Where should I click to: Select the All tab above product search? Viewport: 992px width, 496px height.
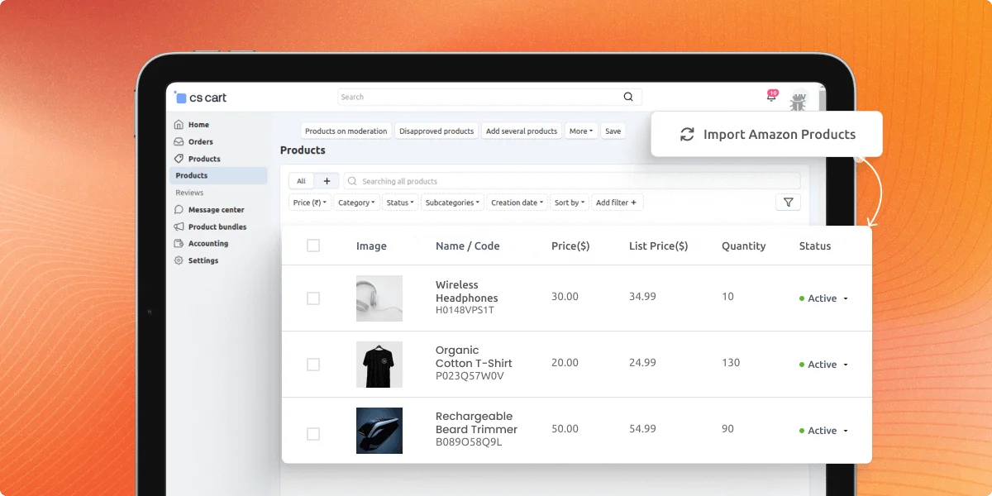[301, 181]
